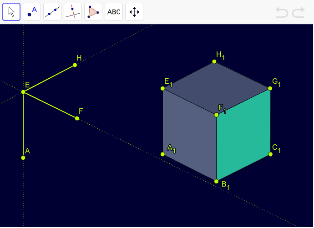
Task: Click cube vertex G1
Action: tap(270, 88)
